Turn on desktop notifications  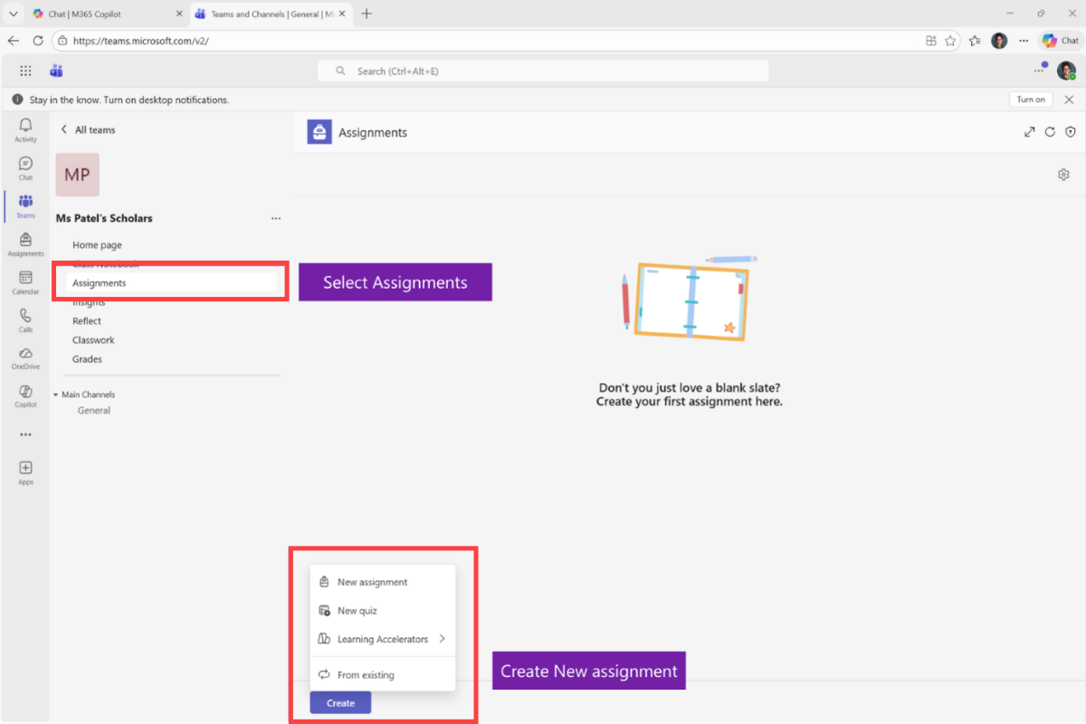click(1031, 100)
